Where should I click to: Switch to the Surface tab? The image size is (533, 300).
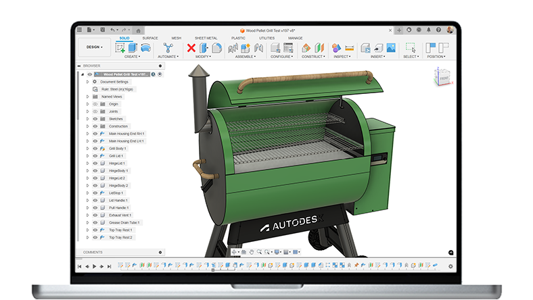tap(150, 38)
